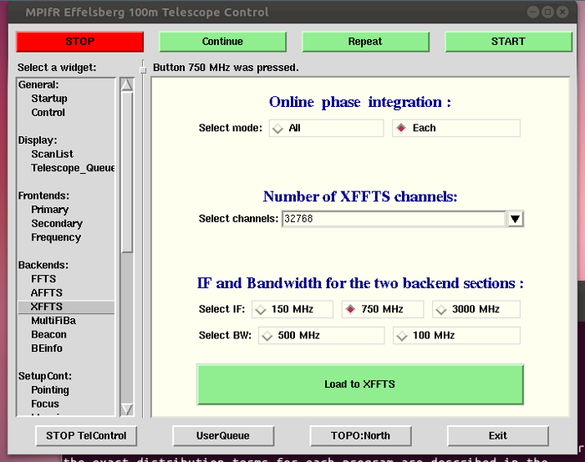The width and height of the screenshot is (585, 462).
Task: Minimize the Telescope Control window
Action: [533, 13]
